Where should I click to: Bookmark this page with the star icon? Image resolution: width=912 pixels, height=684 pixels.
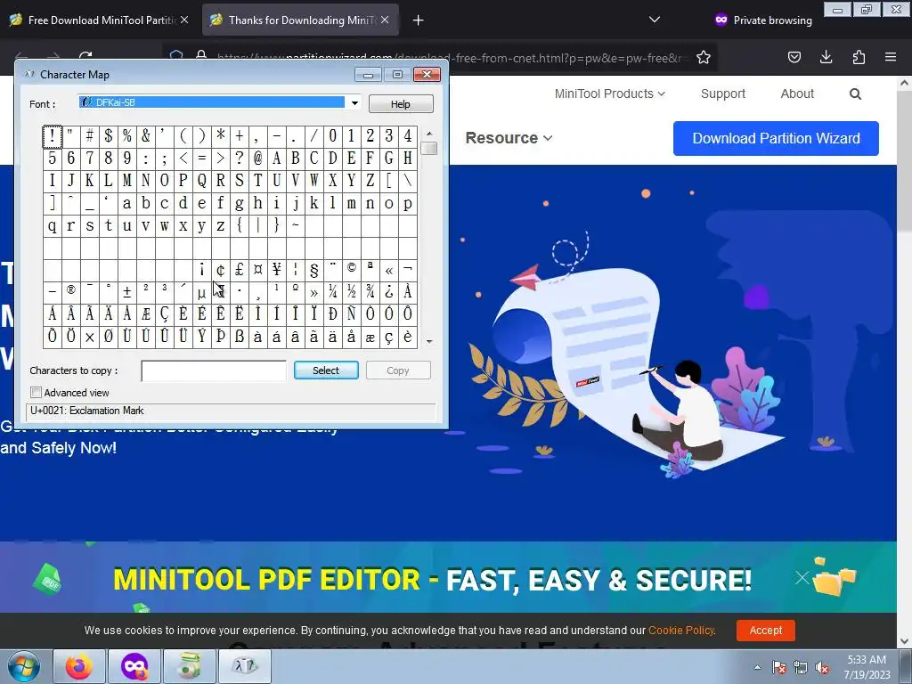click(x=704, y=57)
